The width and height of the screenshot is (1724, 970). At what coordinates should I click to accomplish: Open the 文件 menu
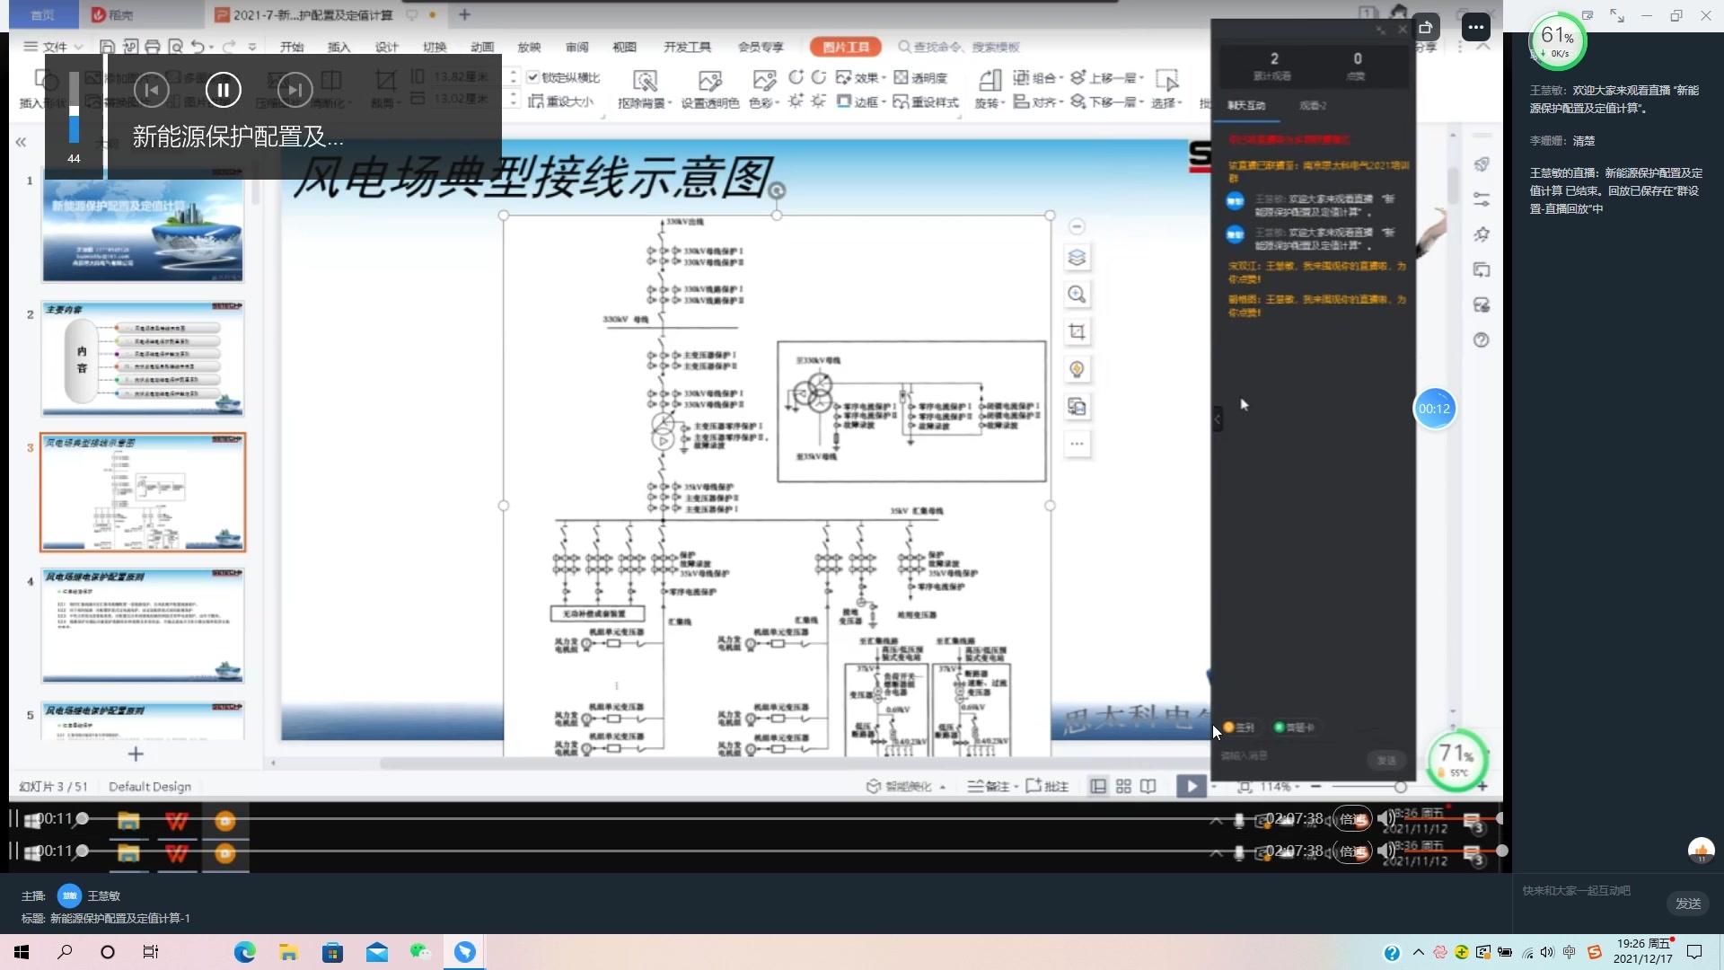(54, 47)
